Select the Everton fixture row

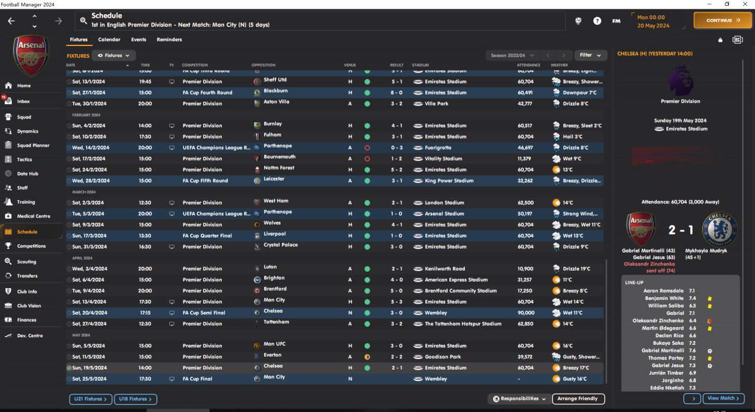[334, 357]
